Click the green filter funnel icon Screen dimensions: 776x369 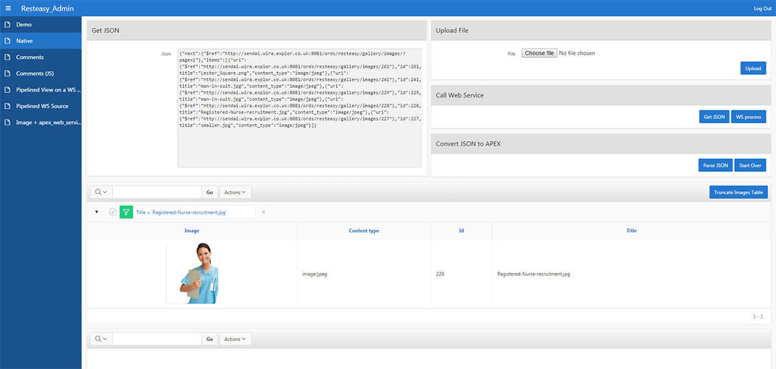126,212
